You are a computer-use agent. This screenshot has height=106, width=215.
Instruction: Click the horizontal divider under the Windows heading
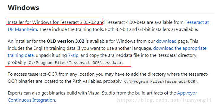(111, 14)
